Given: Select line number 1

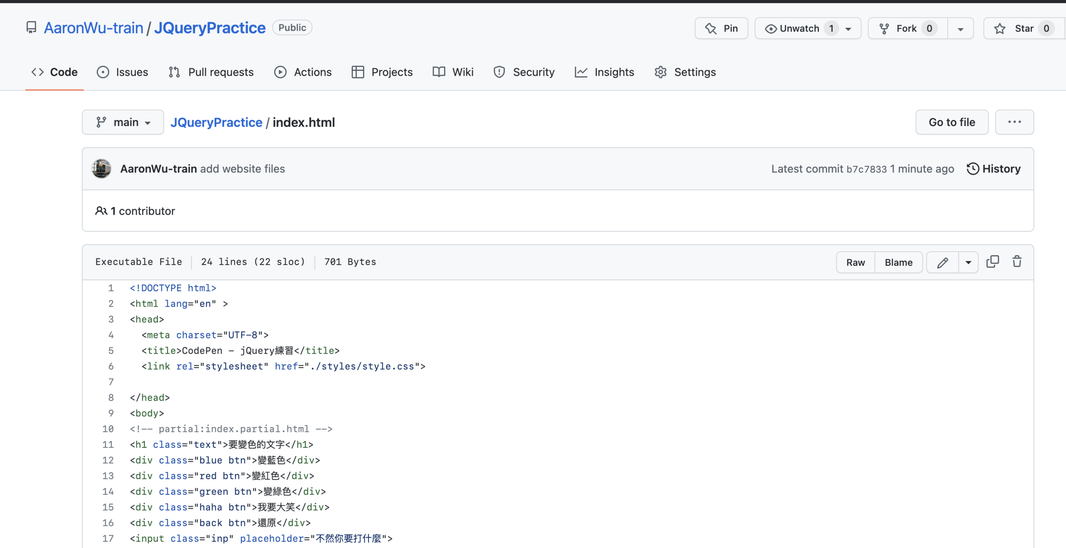Looking at the screenshot, I should 111,288.
